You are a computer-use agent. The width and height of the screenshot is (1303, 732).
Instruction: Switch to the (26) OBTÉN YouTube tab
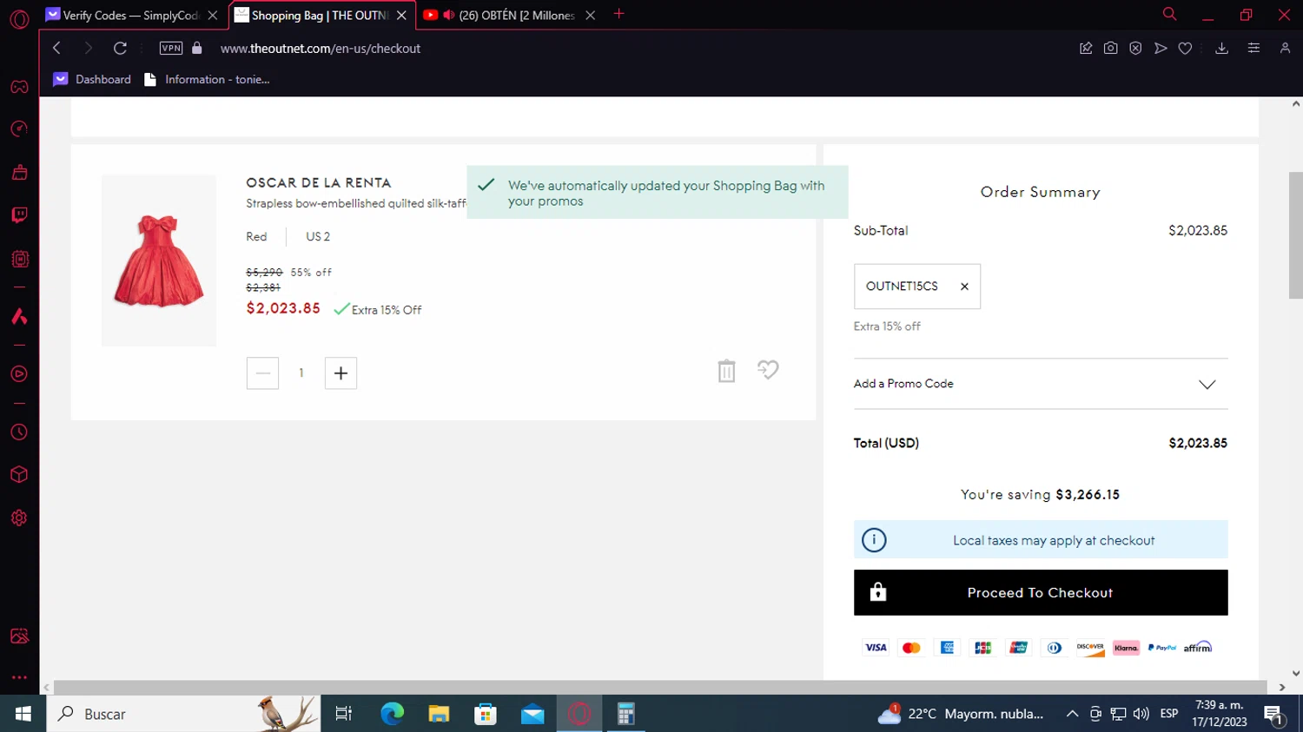[508, 16]
